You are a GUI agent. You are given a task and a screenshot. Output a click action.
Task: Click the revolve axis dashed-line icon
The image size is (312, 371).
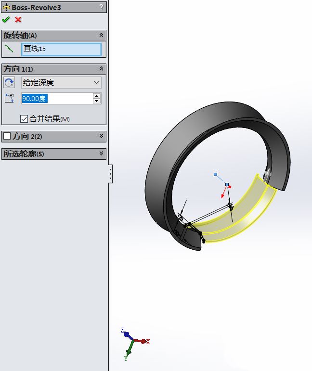(9, 49)
